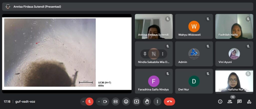
Task: Expand video settings chevron beside camera
Action: click(x=99, y=102)
